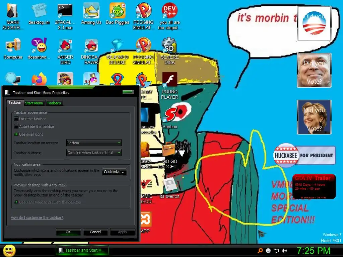Confirm with the OK button
Screen dimensions: 343x257
[x=68, y=232]
